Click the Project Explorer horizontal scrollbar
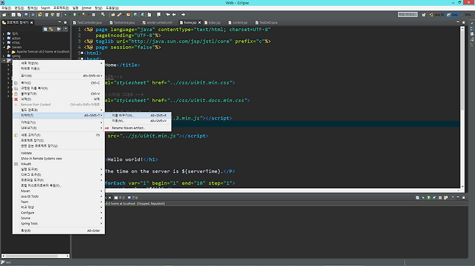 point(36,256)
